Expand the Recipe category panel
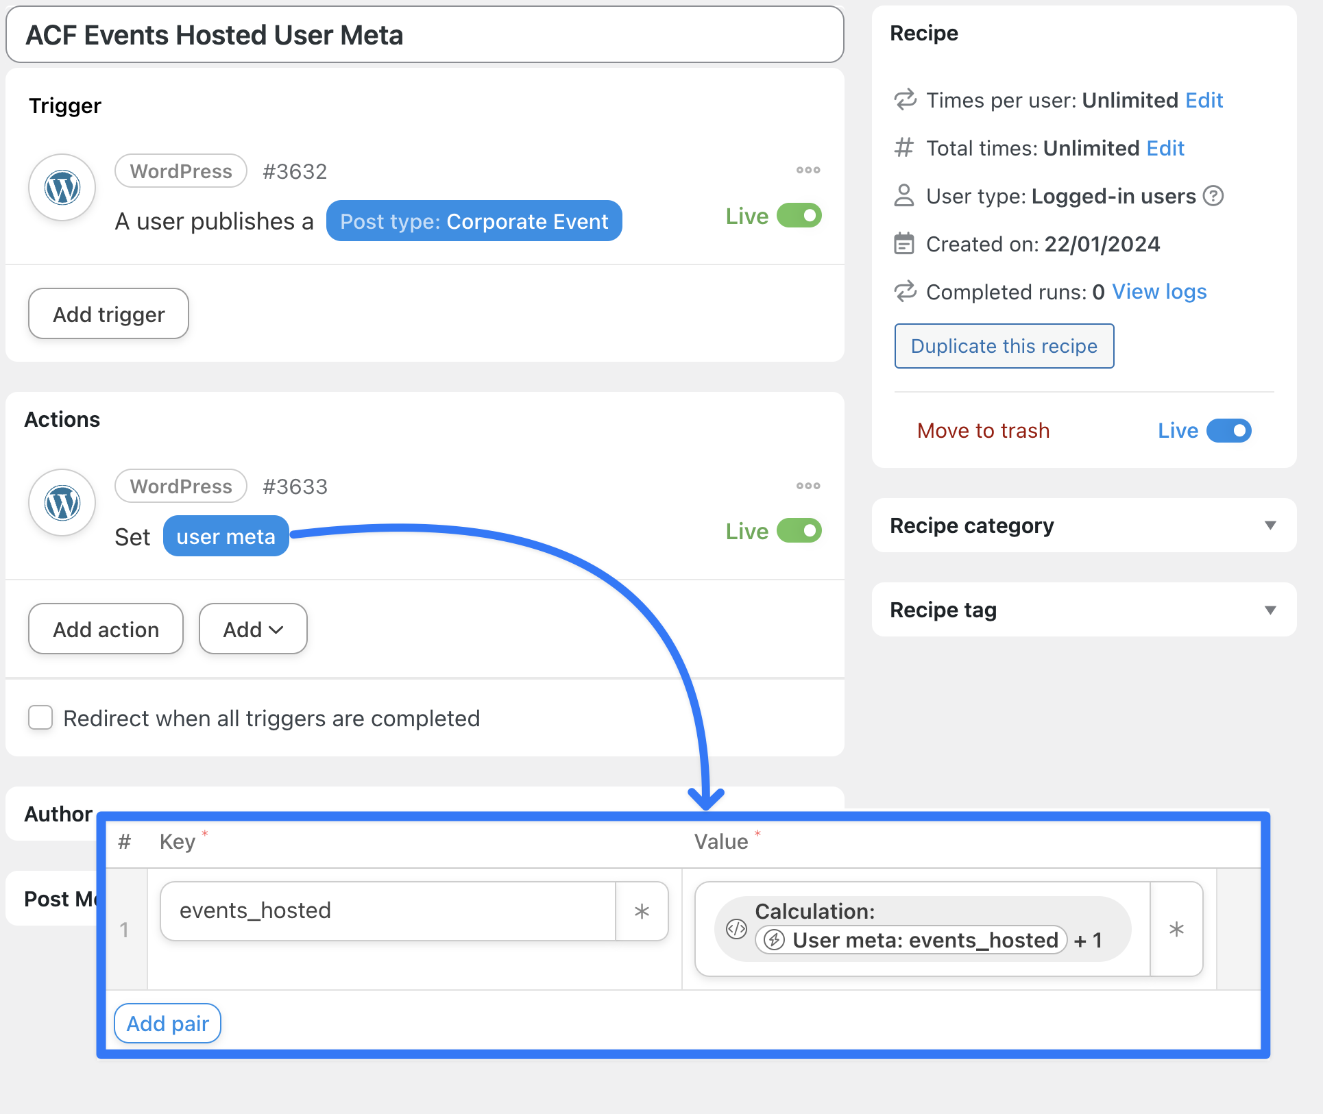 click(1270, 525)
